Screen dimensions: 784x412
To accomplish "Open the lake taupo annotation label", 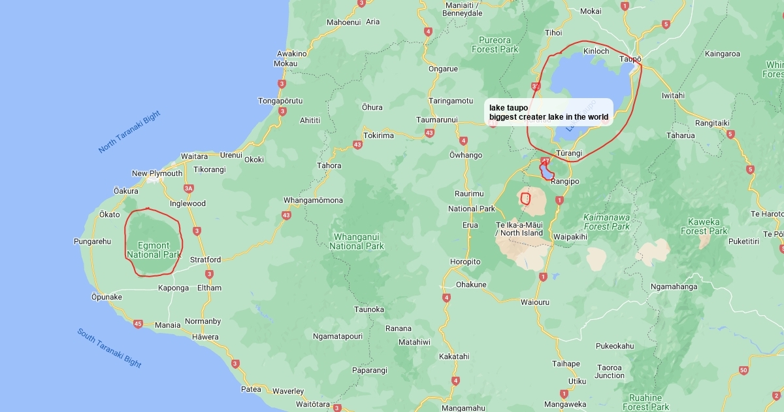I will [549, 112].
